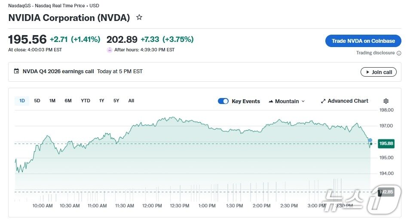The height and width of the screenshot is (220, 407).
Task: Toggle the Key Events switch off
Action: click(x=223, y=101)
